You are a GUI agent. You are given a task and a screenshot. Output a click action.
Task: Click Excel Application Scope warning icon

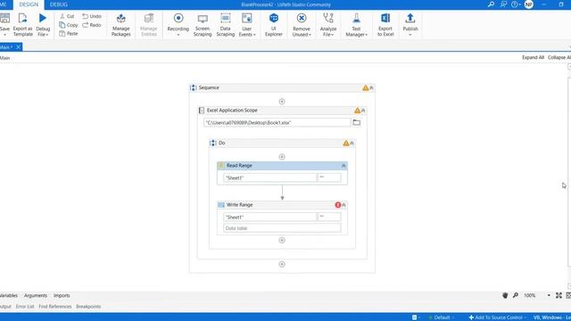357,111
